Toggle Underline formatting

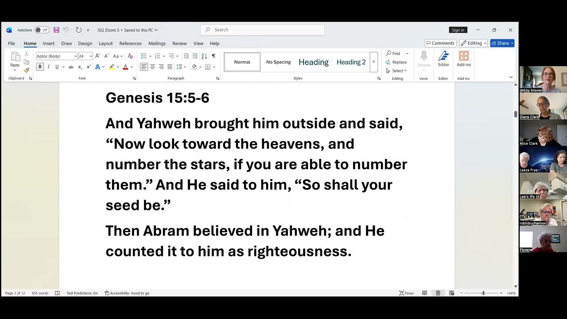(57, 67)
